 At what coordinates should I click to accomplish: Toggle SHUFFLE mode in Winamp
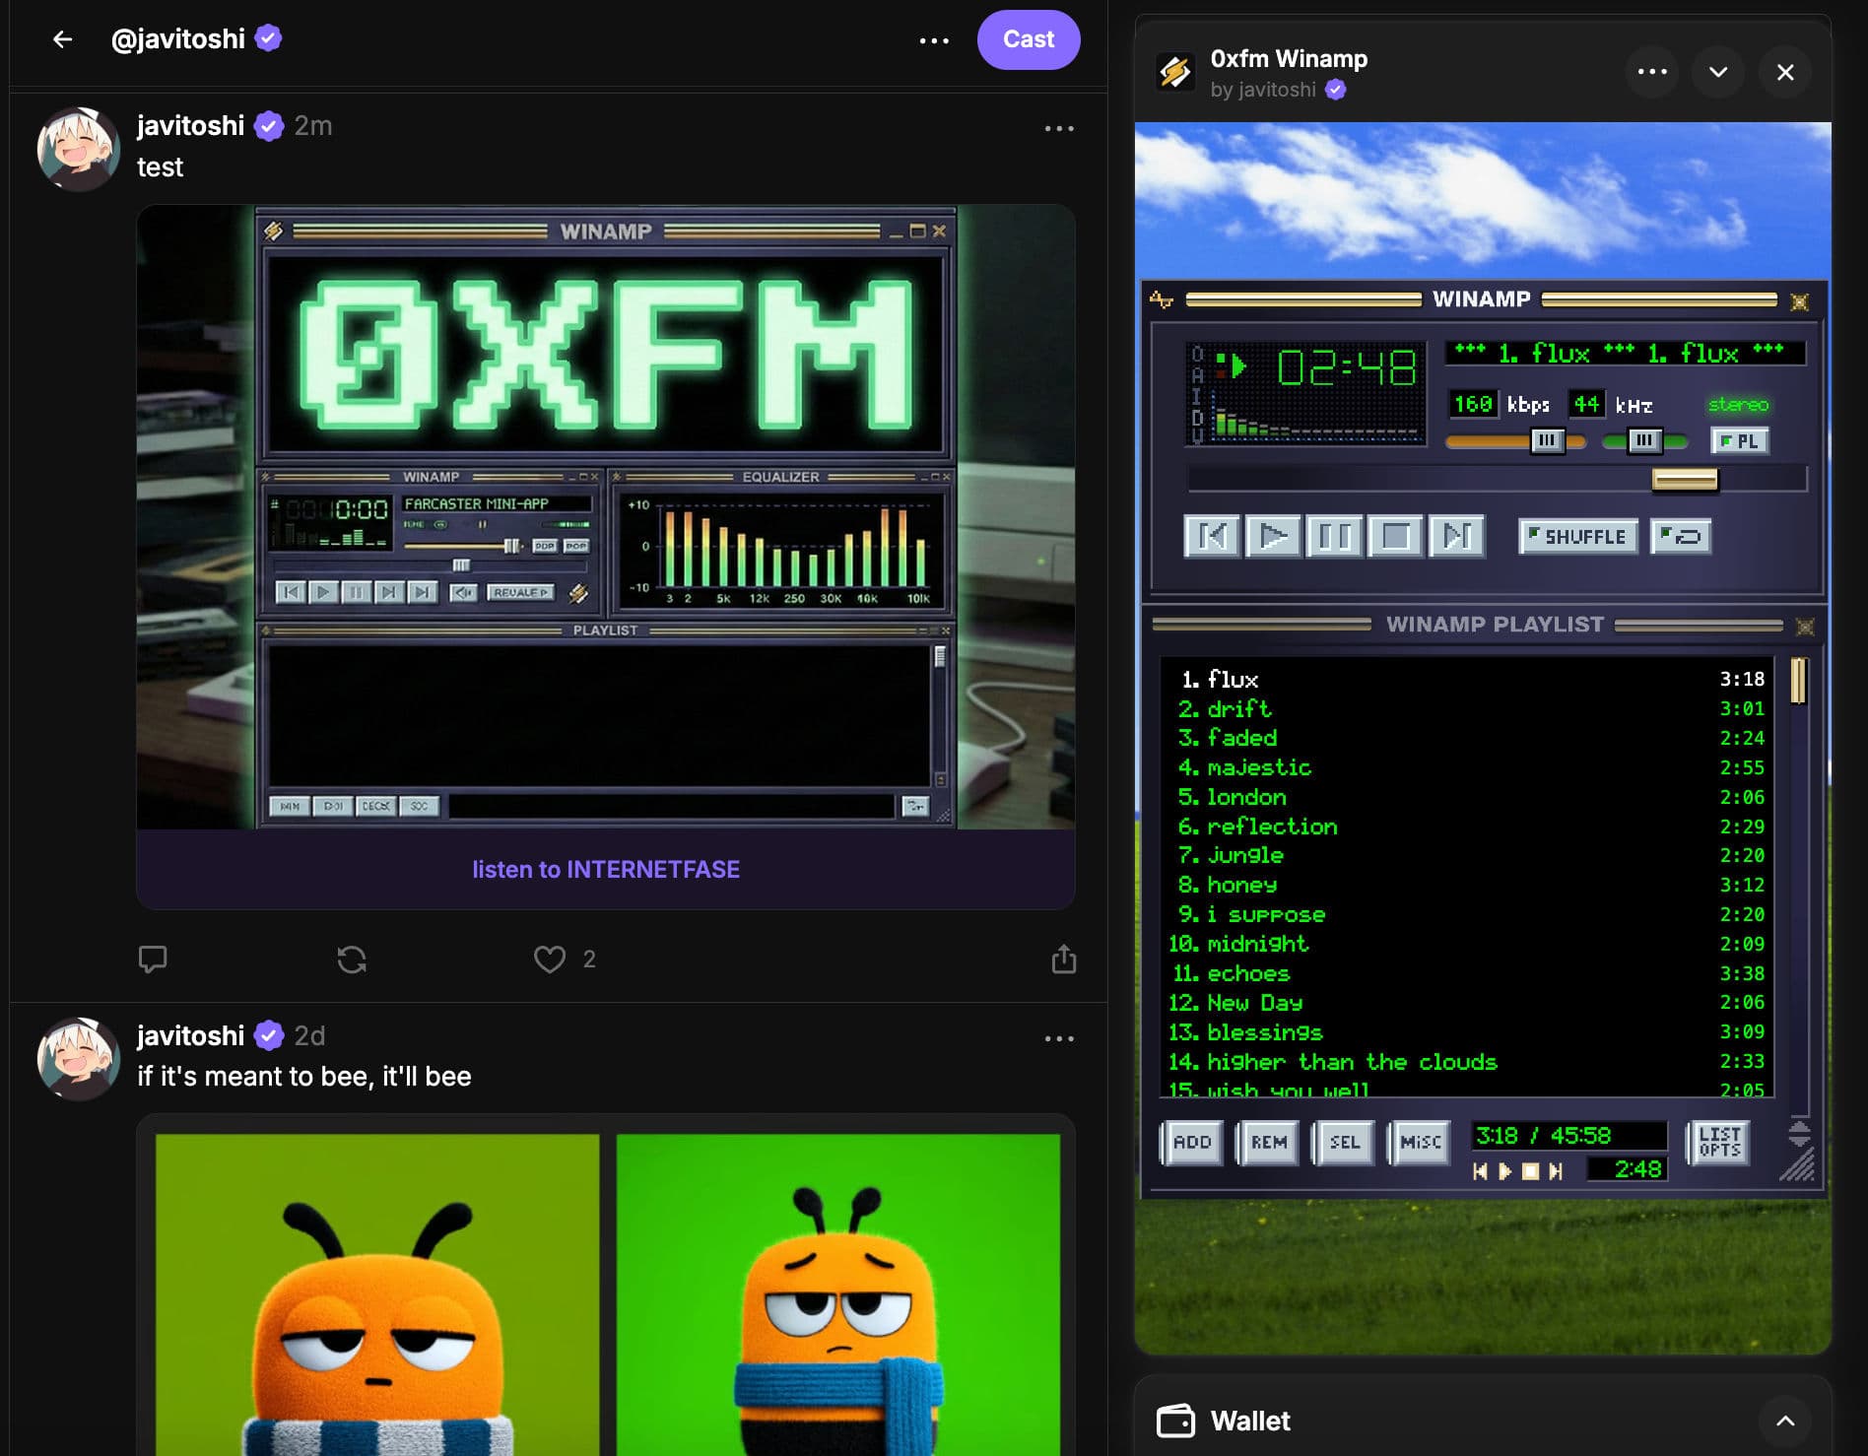(1577, 537)
